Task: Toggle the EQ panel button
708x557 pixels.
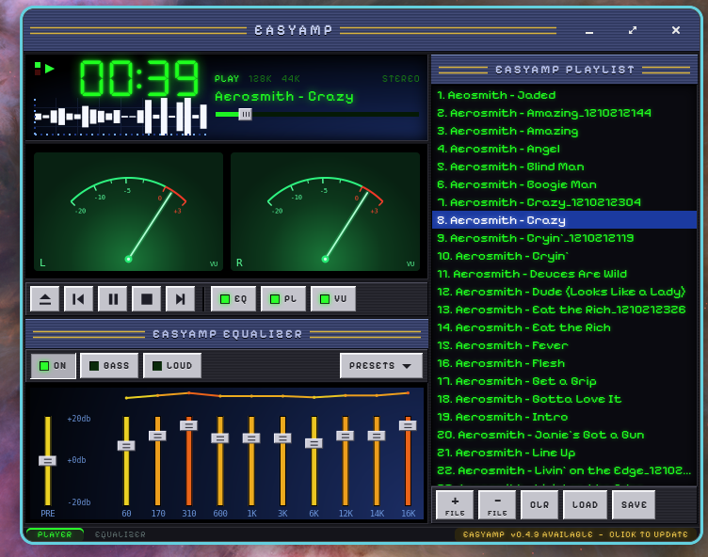Action: pyautogui.click(x=233, y=299)
